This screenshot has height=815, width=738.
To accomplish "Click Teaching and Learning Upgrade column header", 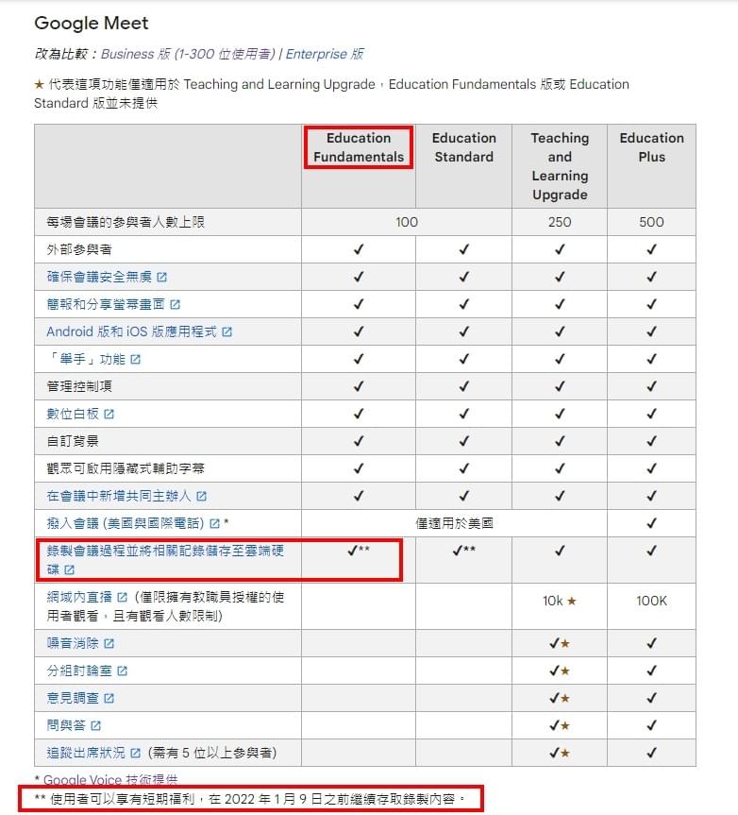I will point(560,166).
